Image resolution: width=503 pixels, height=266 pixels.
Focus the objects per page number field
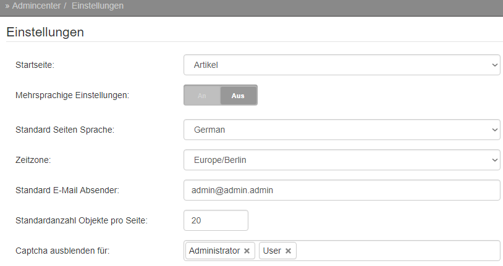216,220
